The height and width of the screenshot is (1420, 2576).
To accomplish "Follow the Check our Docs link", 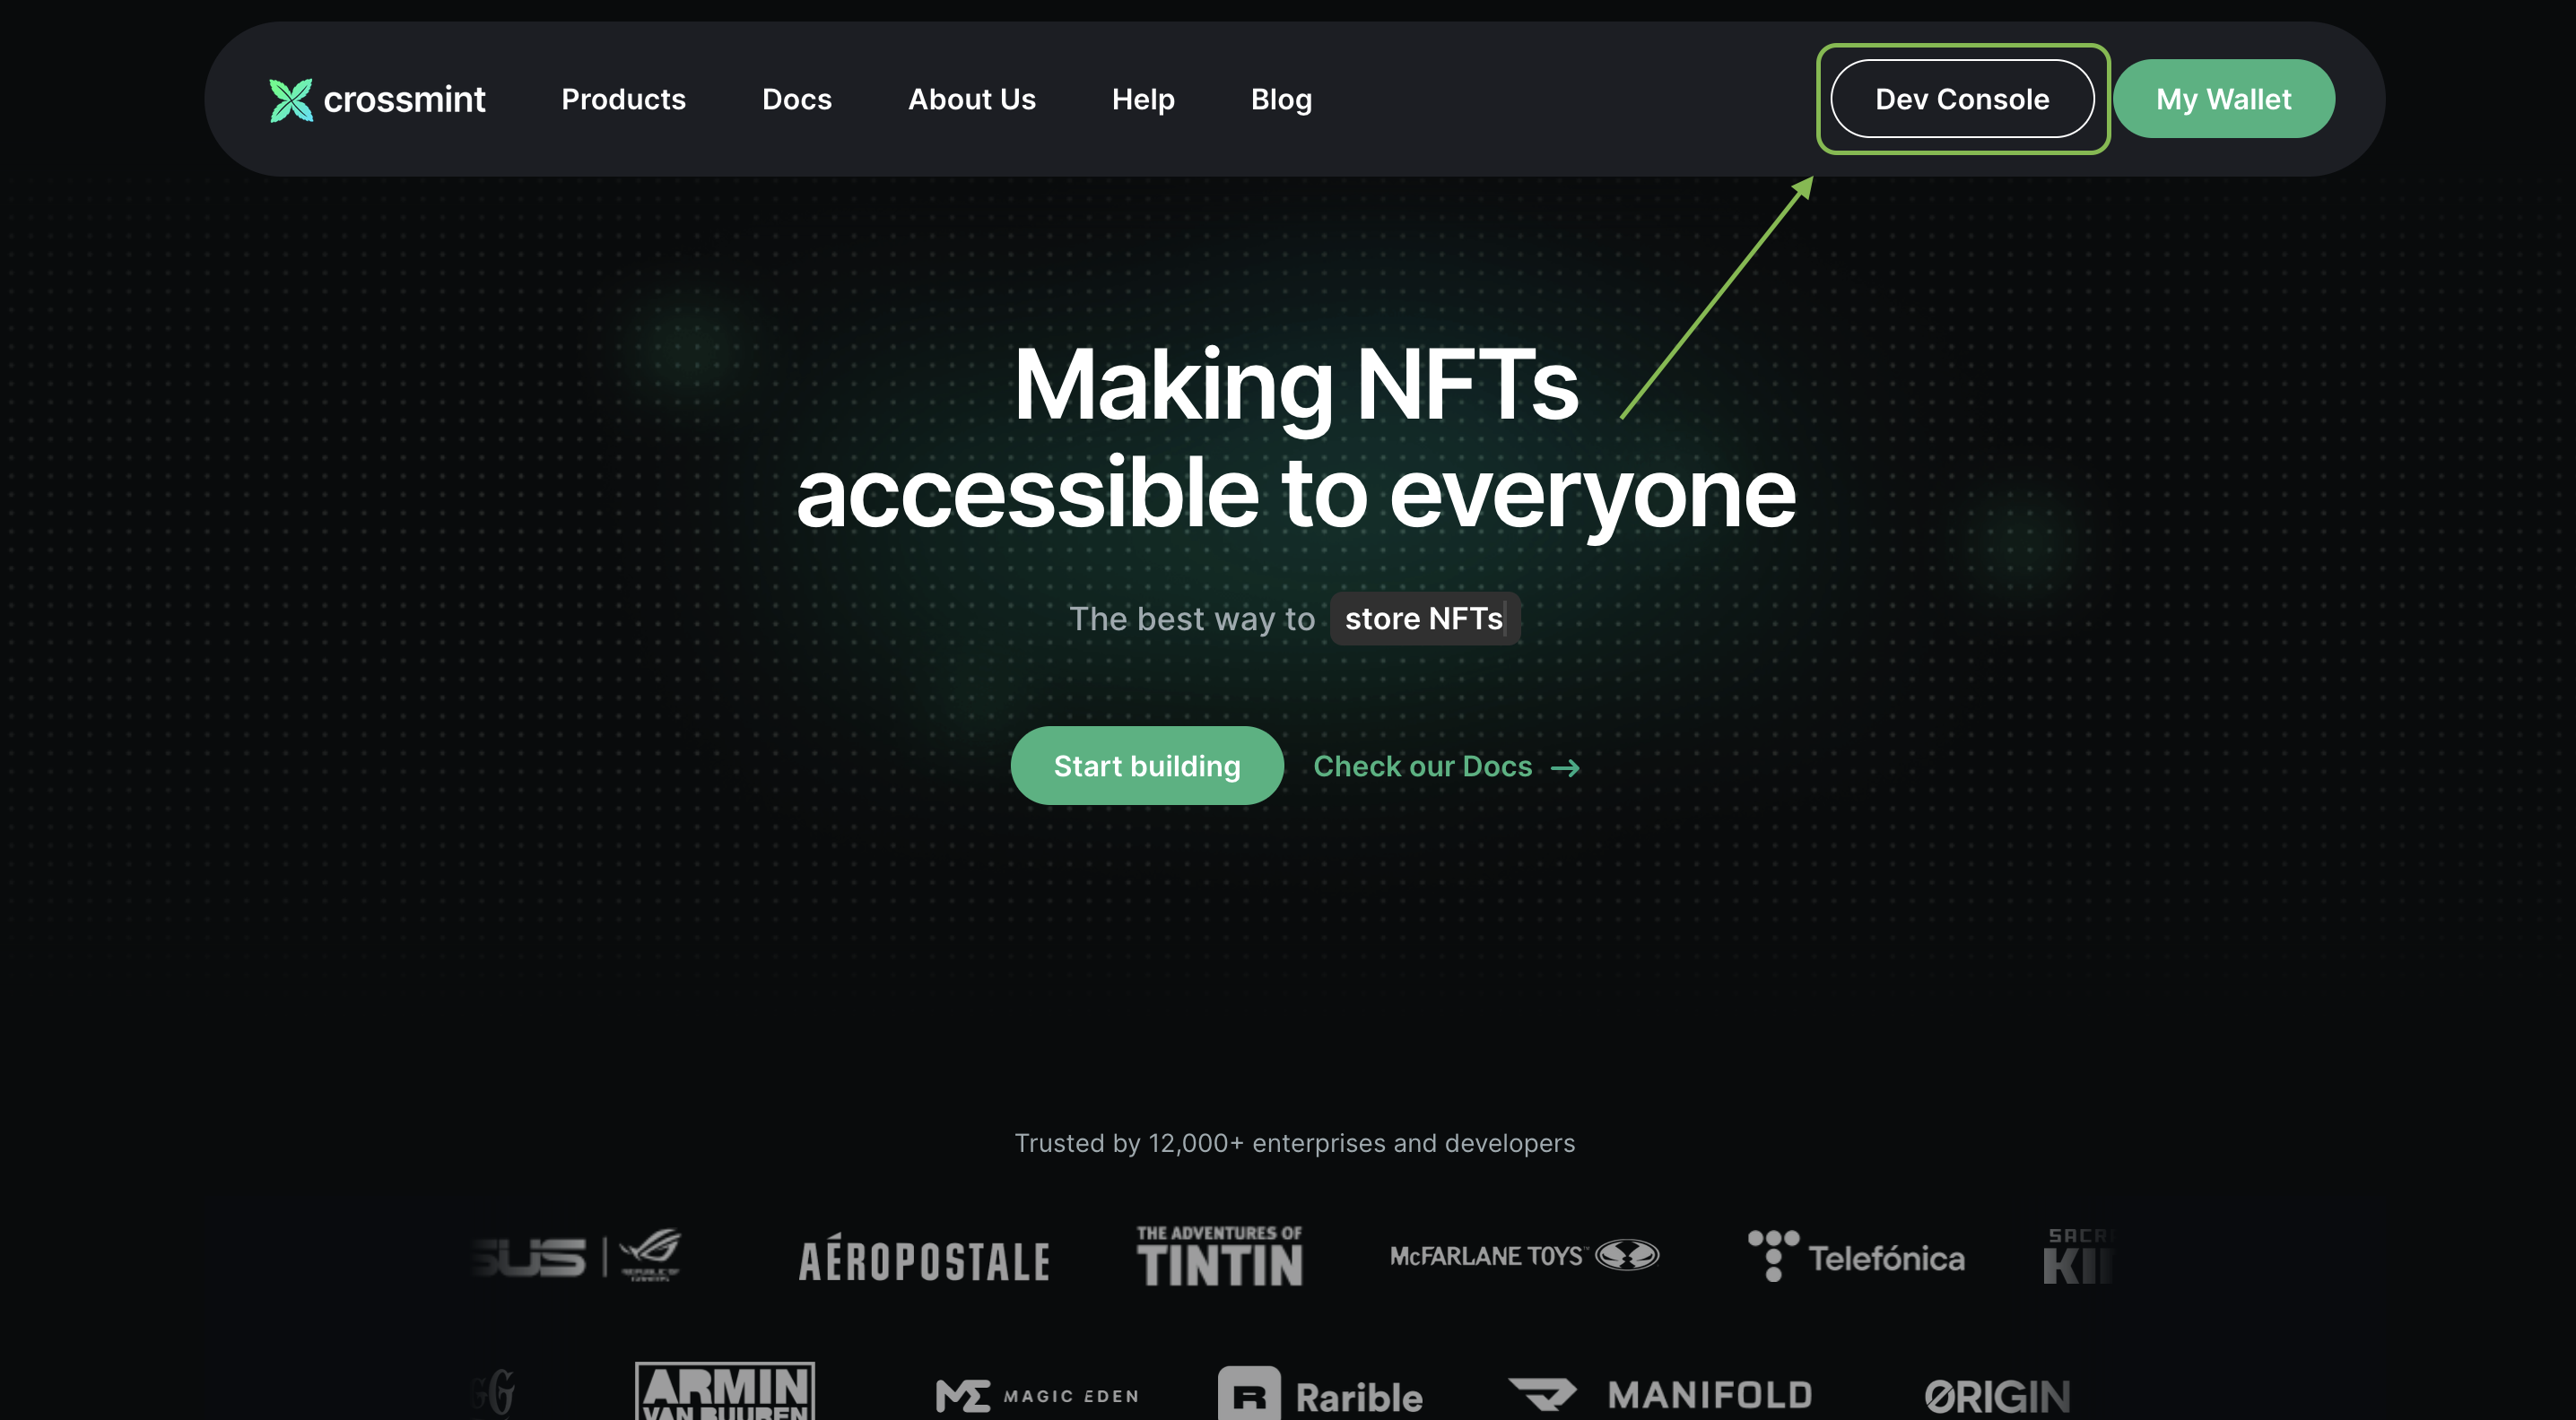I will (x=1421, y=766).
